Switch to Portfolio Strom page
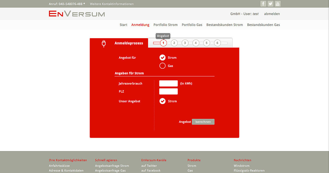The height and width of the screenshot is (173, 329). tap(165, 25)
